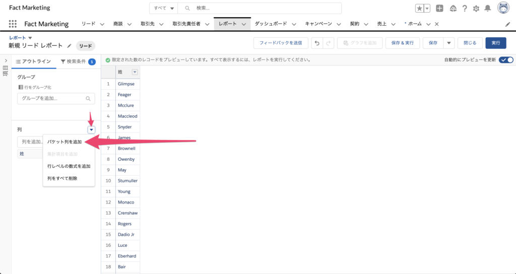The height and width of the screenshot is (274, 516).
Task: Click the リード report type pill
Action: [x=86, y=46]
